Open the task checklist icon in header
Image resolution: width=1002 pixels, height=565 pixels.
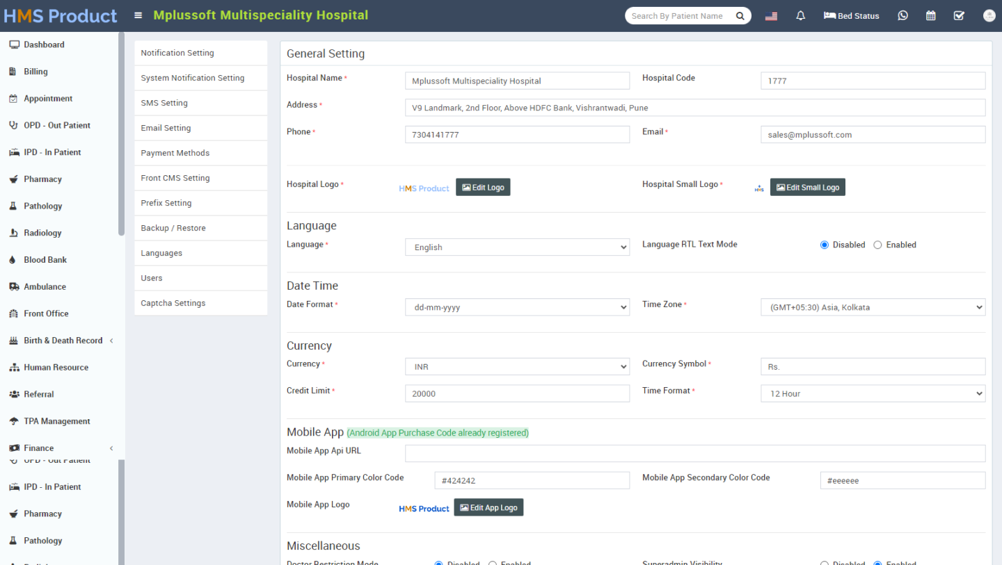pos(959,15)
